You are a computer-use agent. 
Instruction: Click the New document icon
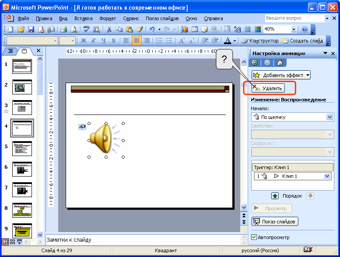11,29
